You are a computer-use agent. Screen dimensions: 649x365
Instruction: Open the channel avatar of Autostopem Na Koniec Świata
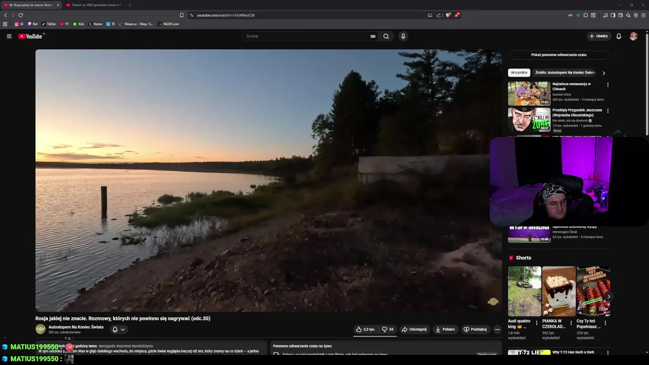coord(41,329)
